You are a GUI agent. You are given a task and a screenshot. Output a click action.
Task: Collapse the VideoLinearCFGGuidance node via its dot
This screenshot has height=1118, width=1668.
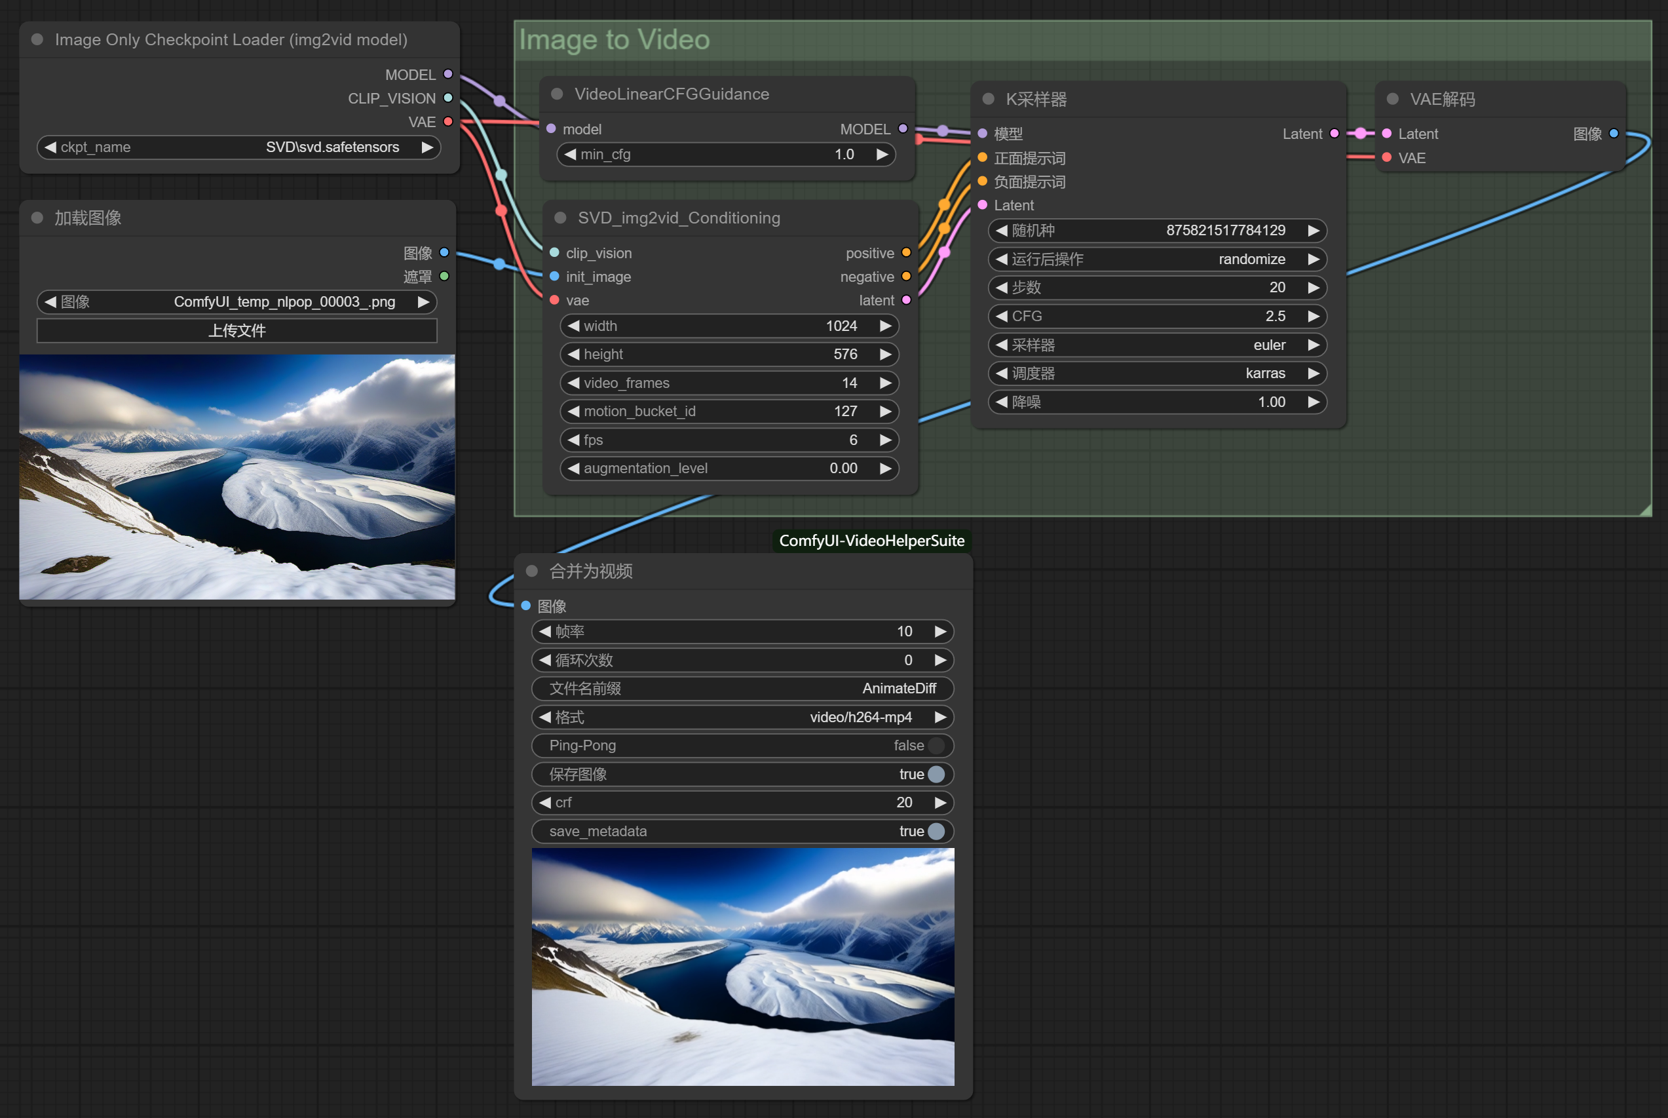558,94
